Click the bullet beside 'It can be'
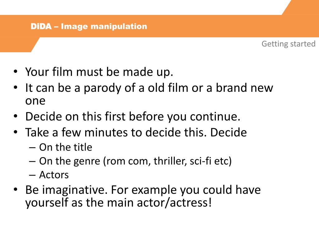This screenshot has width=319, height=239. coord(16,87)
